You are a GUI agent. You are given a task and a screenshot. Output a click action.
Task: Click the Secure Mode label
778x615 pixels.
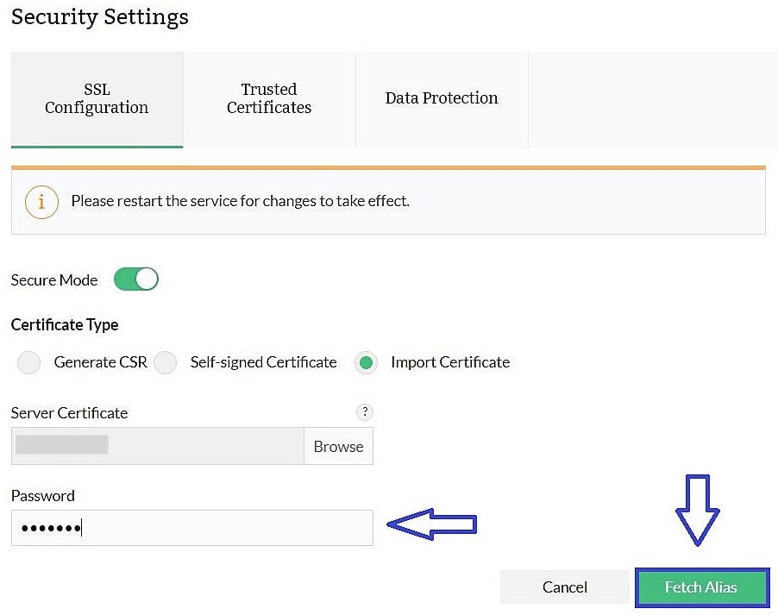click(x=53, y=279)
